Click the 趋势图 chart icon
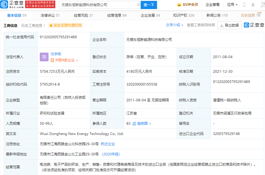Viewport: 265px width, 175px height. (134, 124)
